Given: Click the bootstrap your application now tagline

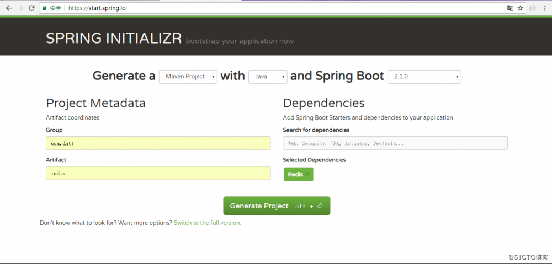Looking at the screenshot, I should coord(240,41).
